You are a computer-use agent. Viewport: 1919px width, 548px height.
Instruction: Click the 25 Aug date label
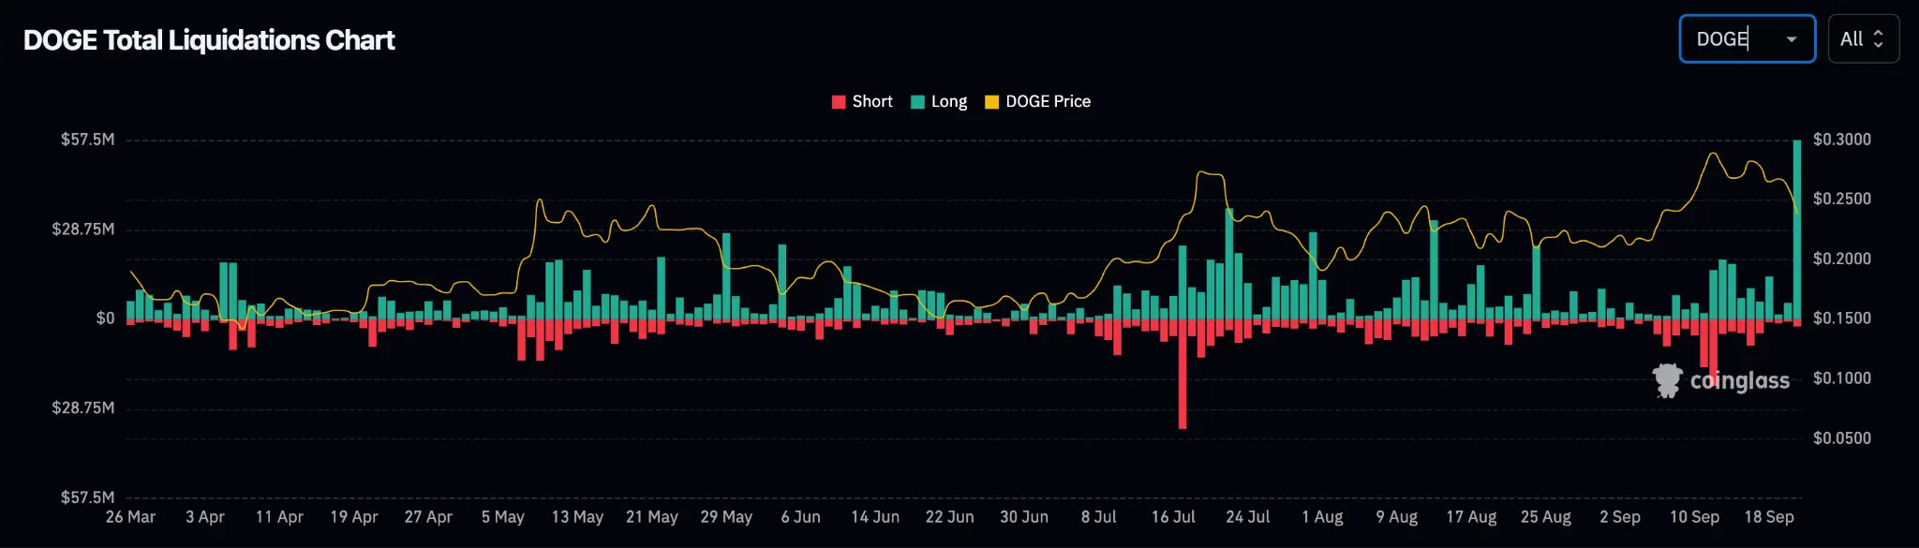[1546, 517]
